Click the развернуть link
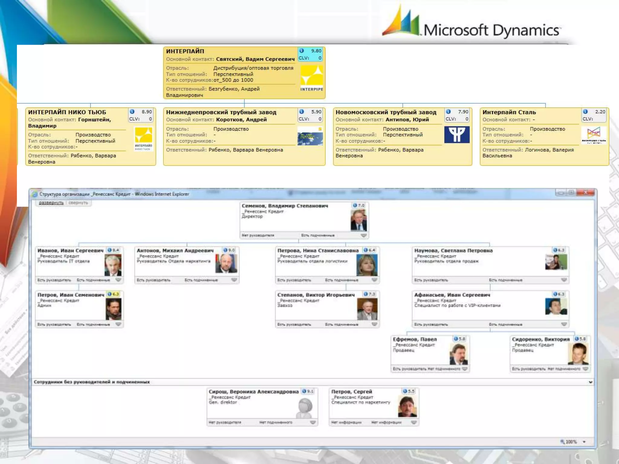This screenshot has height=464, width=619. point(51,203)
